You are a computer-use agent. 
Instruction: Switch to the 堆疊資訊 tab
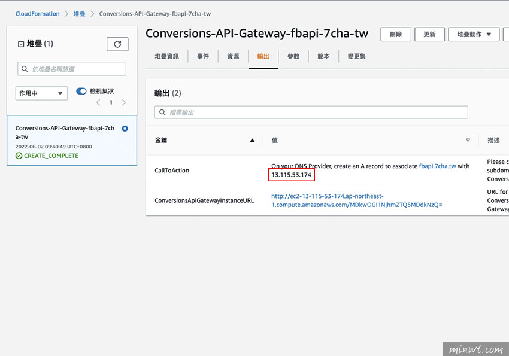pos(166,56)
